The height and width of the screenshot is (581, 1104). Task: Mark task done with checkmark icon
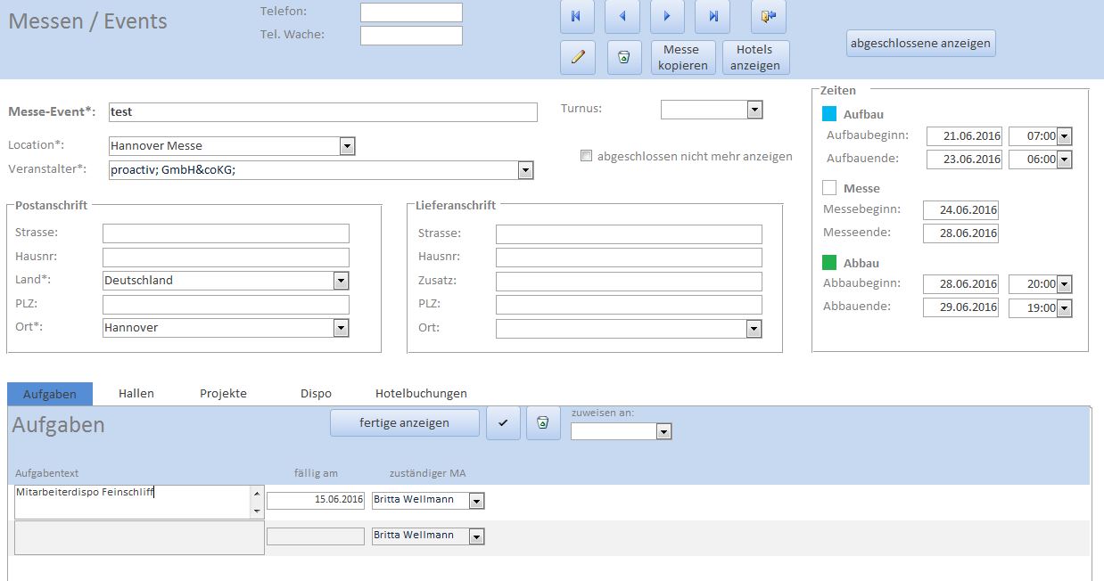503,423
